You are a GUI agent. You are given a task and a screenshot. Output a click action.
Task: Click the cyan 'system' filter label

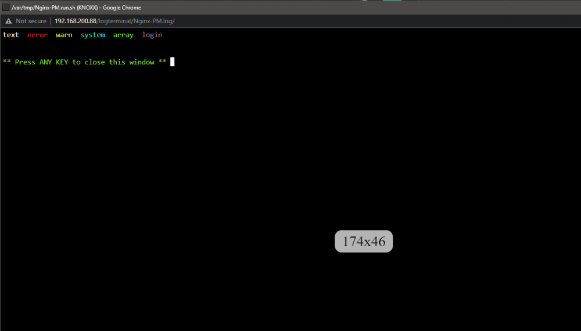coord(92,35)
